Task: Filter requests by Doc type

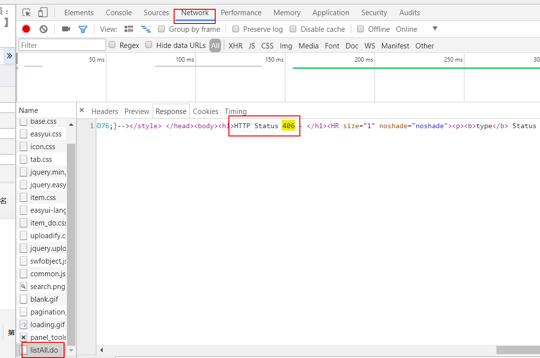Action: [352, 46]
